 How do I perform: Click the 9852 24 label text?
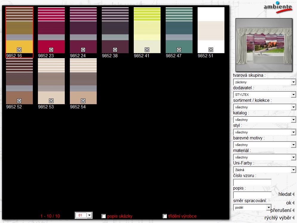coord(78,56)
